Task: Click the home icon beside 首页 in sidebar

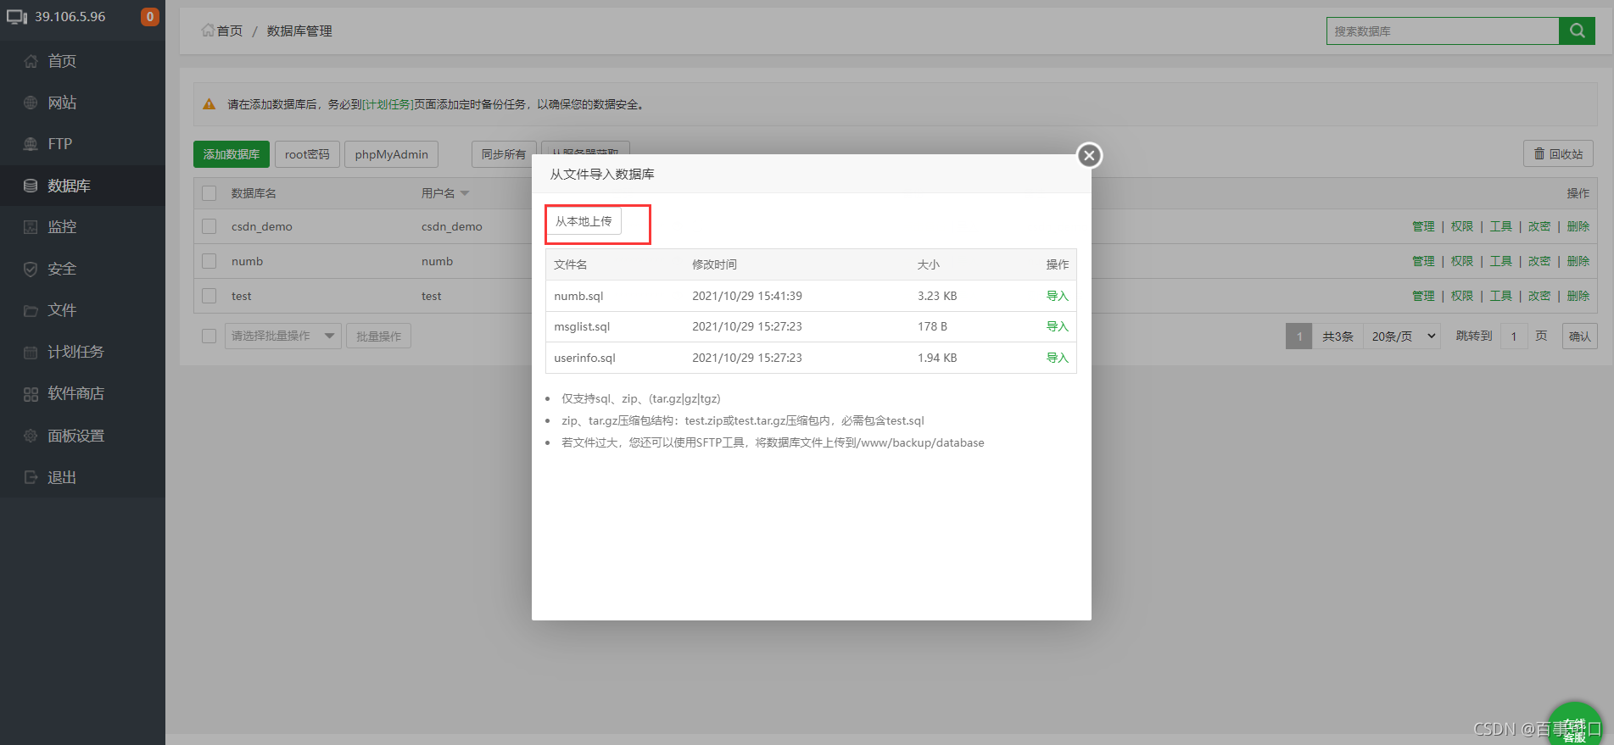Action: [31, 61]
